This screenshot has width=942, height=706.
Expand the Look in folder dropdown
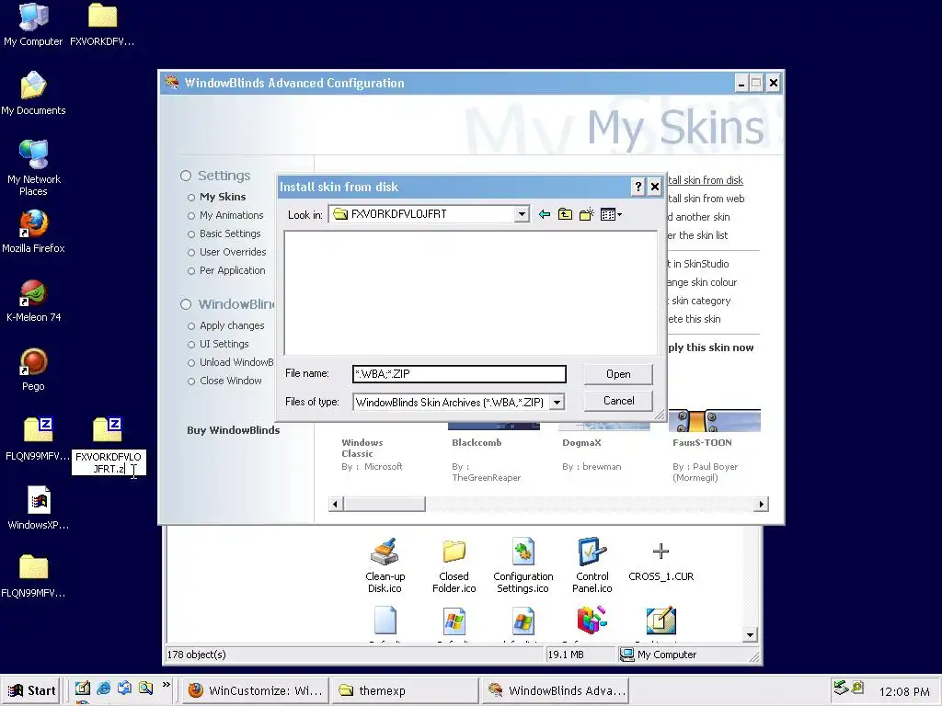(523, 214)
